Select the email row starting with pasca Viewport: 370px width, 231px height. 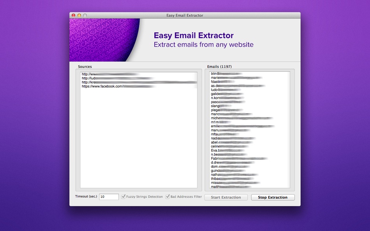pyautogui.click(x=250, y=102)
